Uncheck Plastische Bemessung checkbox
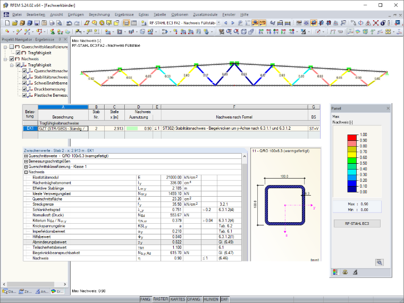This screenshot has height=303, width=404. 24,95
